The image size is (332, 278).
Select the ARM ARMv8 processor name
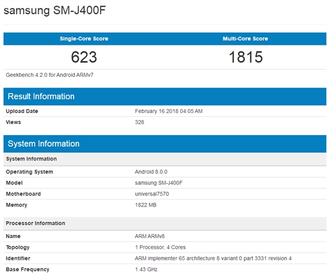click(x=150, y=236)
